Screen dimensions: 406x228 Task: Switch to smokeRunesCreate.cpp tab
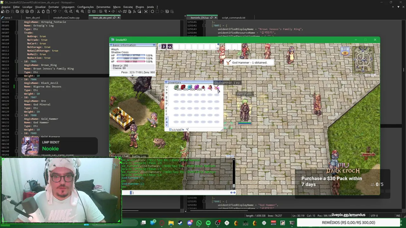(66, 18)
